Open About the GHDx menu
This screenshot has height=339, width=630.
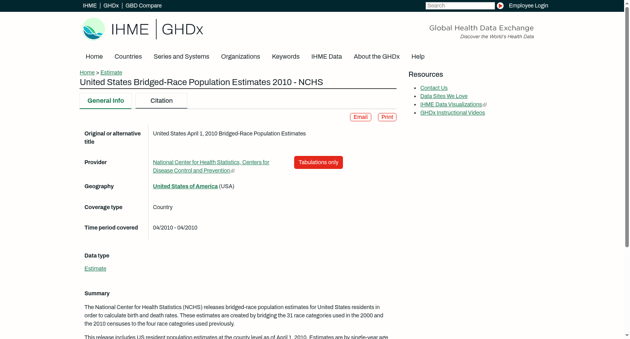pyautogui.click(x=376, y=57)
